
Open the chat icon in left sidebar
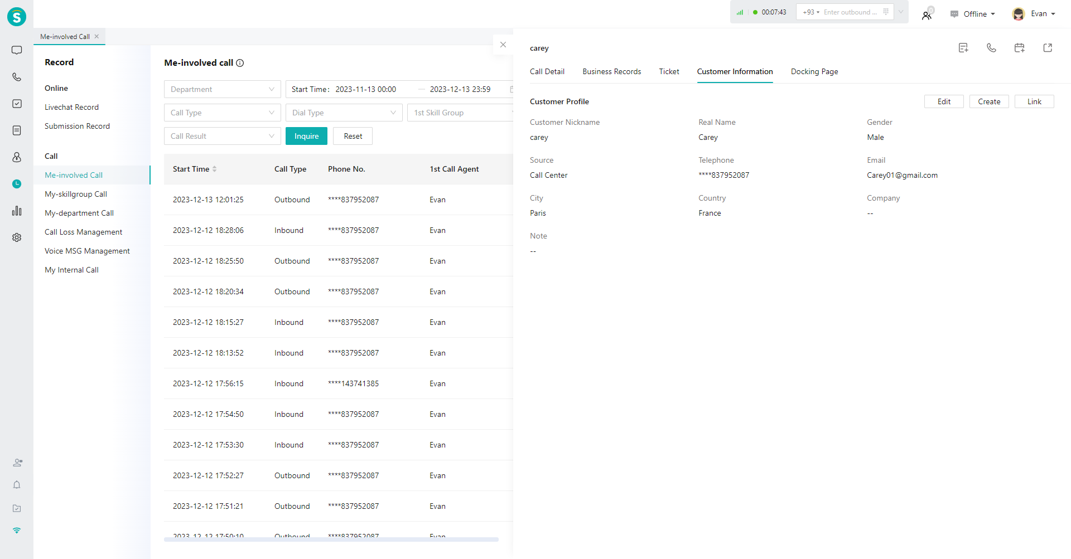(17, 50)
